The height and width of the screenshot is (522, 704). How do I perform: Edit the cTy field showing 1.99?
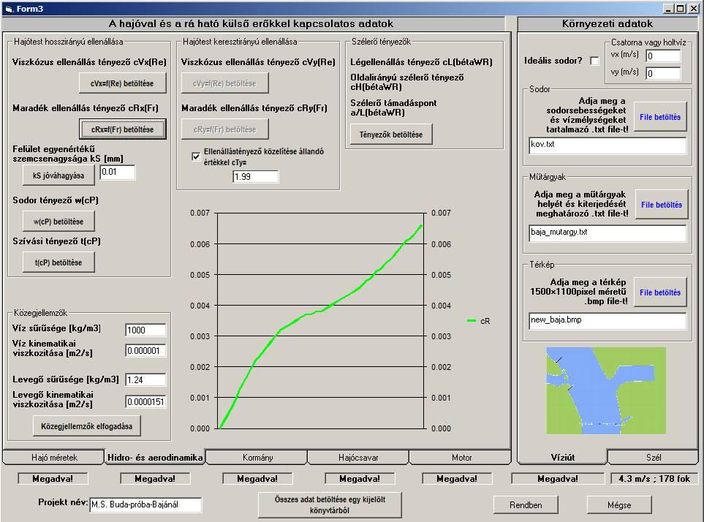tap(255, 176)
